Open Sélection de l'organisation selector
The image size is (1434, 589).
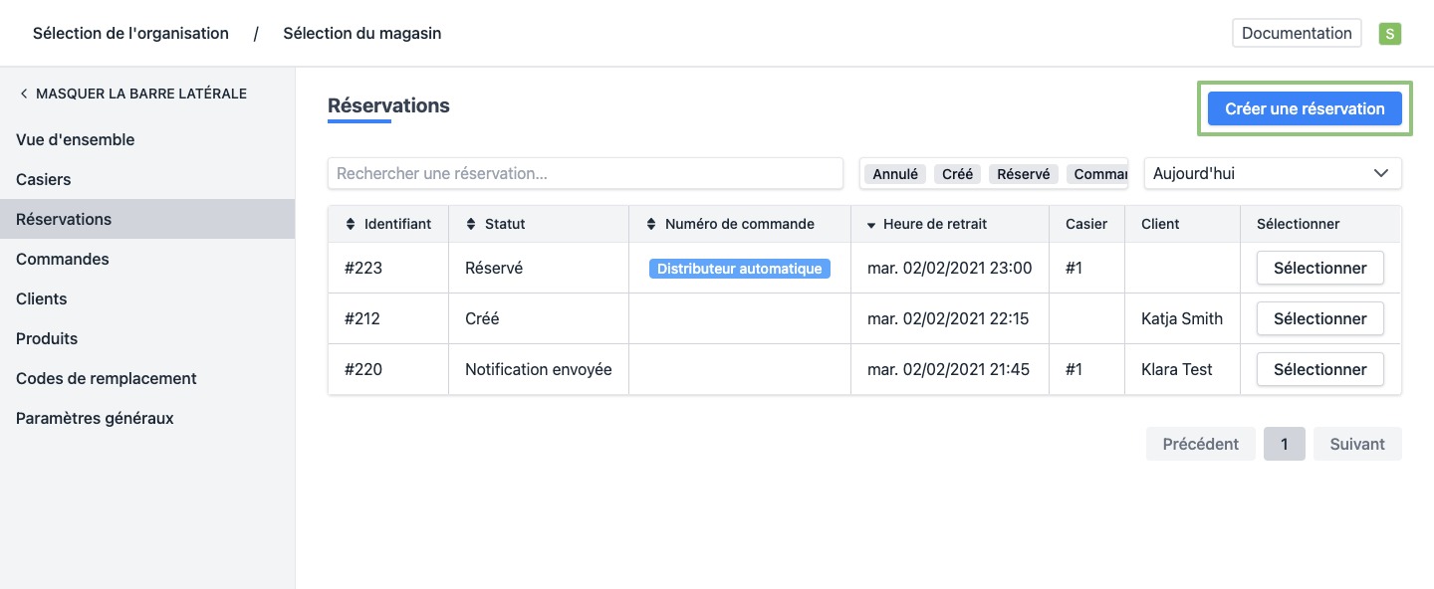point(130,34)
